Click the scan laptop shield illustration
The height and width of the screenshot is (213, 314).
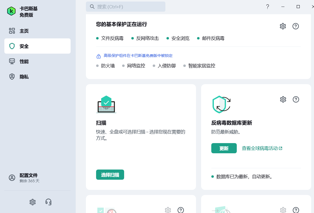[x=106, y=104]
